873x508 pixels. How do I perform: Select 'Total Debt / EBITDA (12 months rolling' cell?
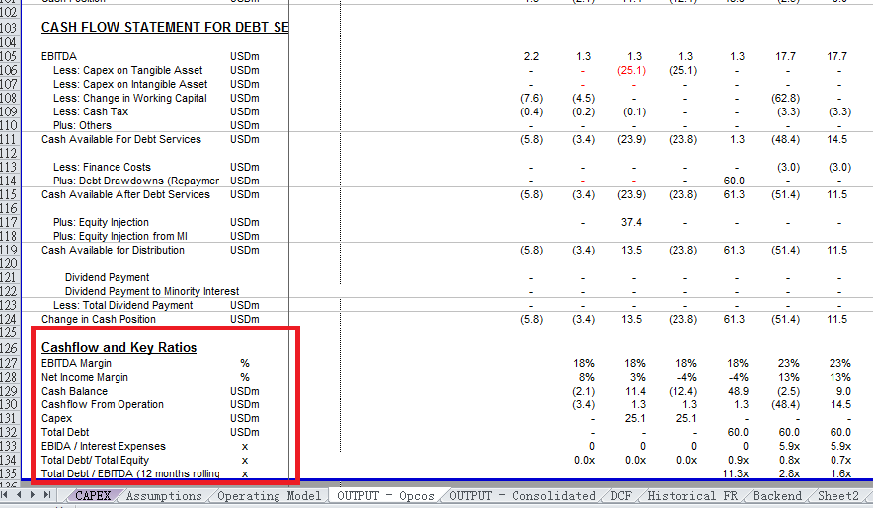click(130, 473)
